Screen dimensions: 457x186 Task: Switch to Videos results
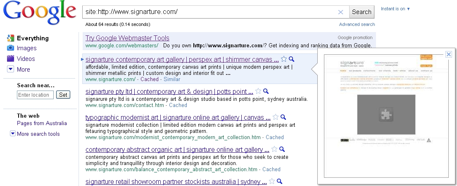(x=26, y=59)
